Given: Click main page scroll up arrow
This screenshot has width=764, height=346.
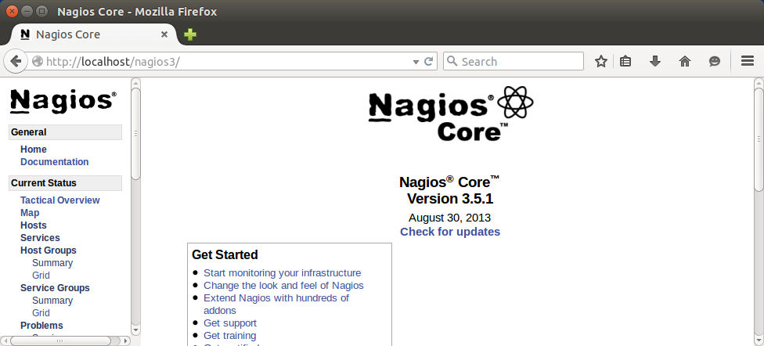Looking at the screenshot, I should click(759, 82).
